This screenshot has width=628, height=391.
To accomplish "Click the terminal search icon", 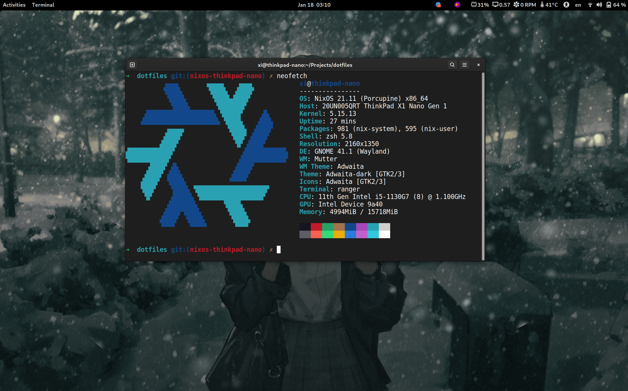I will (x=452, y=65).
